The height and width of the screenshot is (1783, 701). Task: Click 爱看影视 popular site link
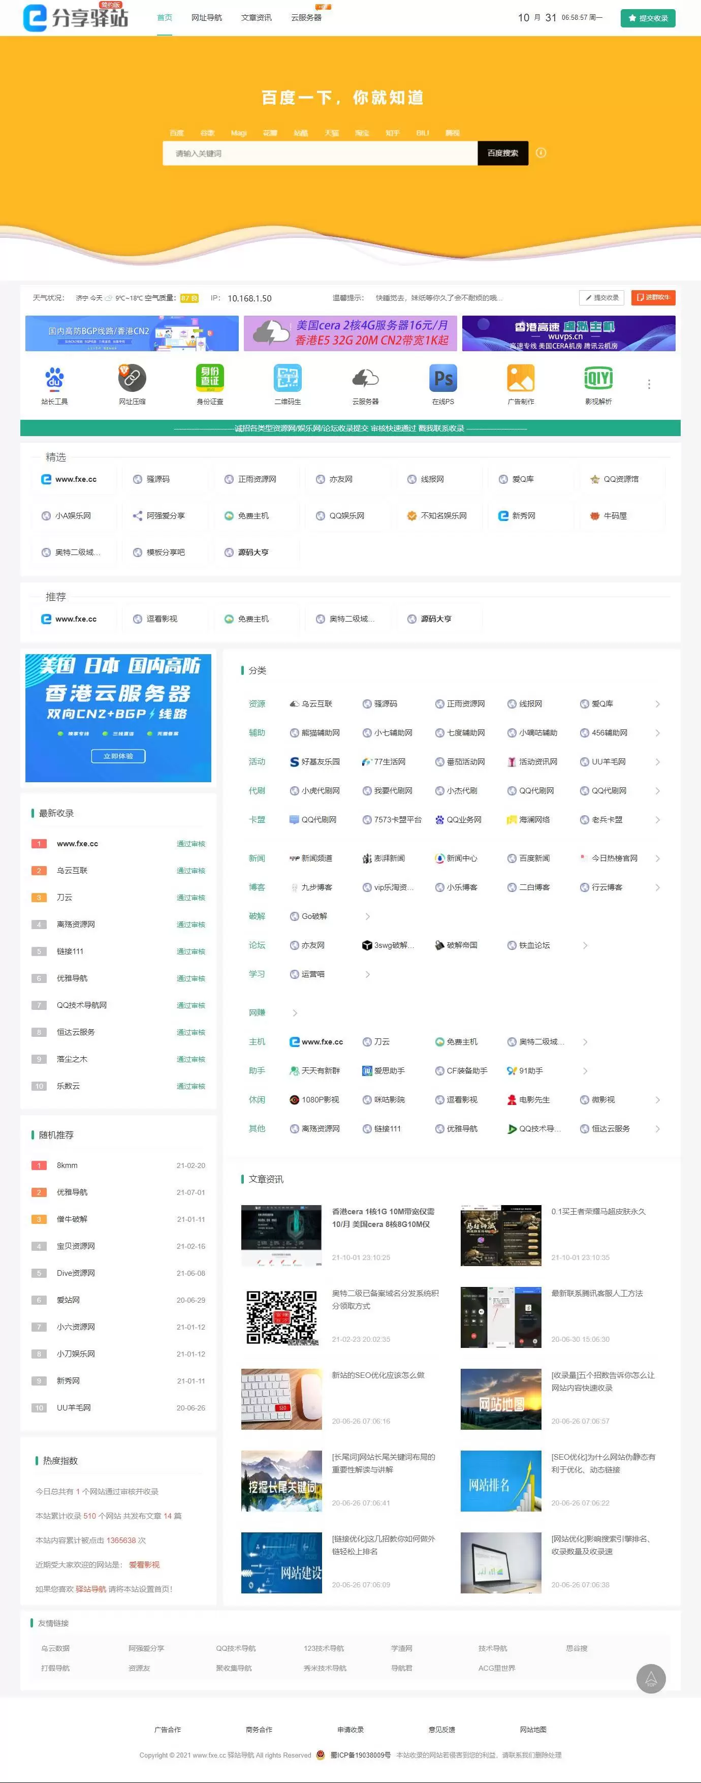click(144, 1564)
